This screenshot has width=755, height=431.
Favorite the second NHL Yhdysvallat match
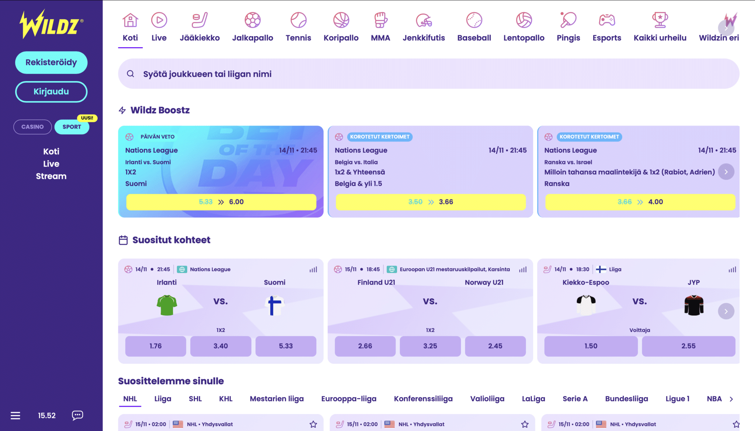click(525, 424)
